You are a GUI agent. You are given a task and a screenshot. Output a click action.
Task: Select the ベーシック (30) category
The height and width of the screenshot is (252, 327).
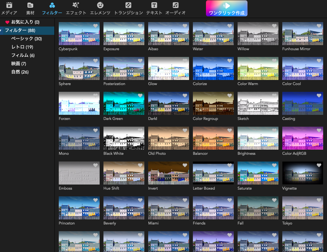[26, 39]
